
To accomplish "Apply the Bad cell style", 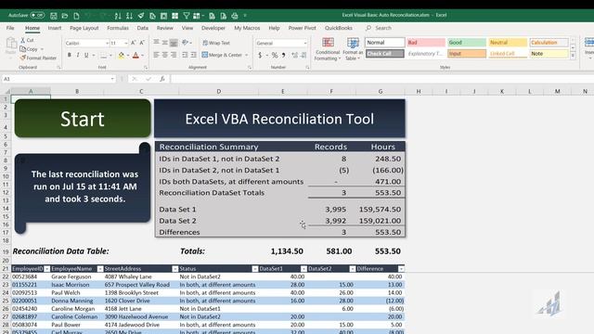I will tap(426, 43).
